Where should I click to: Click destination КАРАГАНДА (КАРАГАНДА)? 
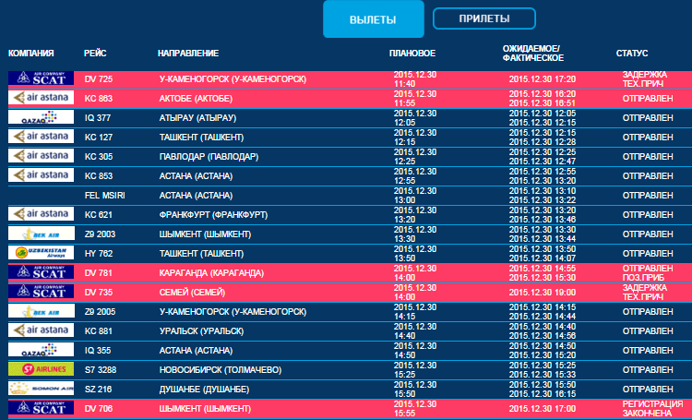211,272
